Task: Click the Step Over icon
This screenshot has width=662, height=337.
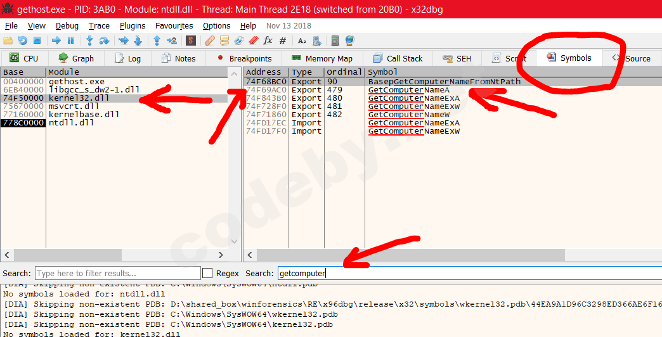Action: tap(104, 41)
